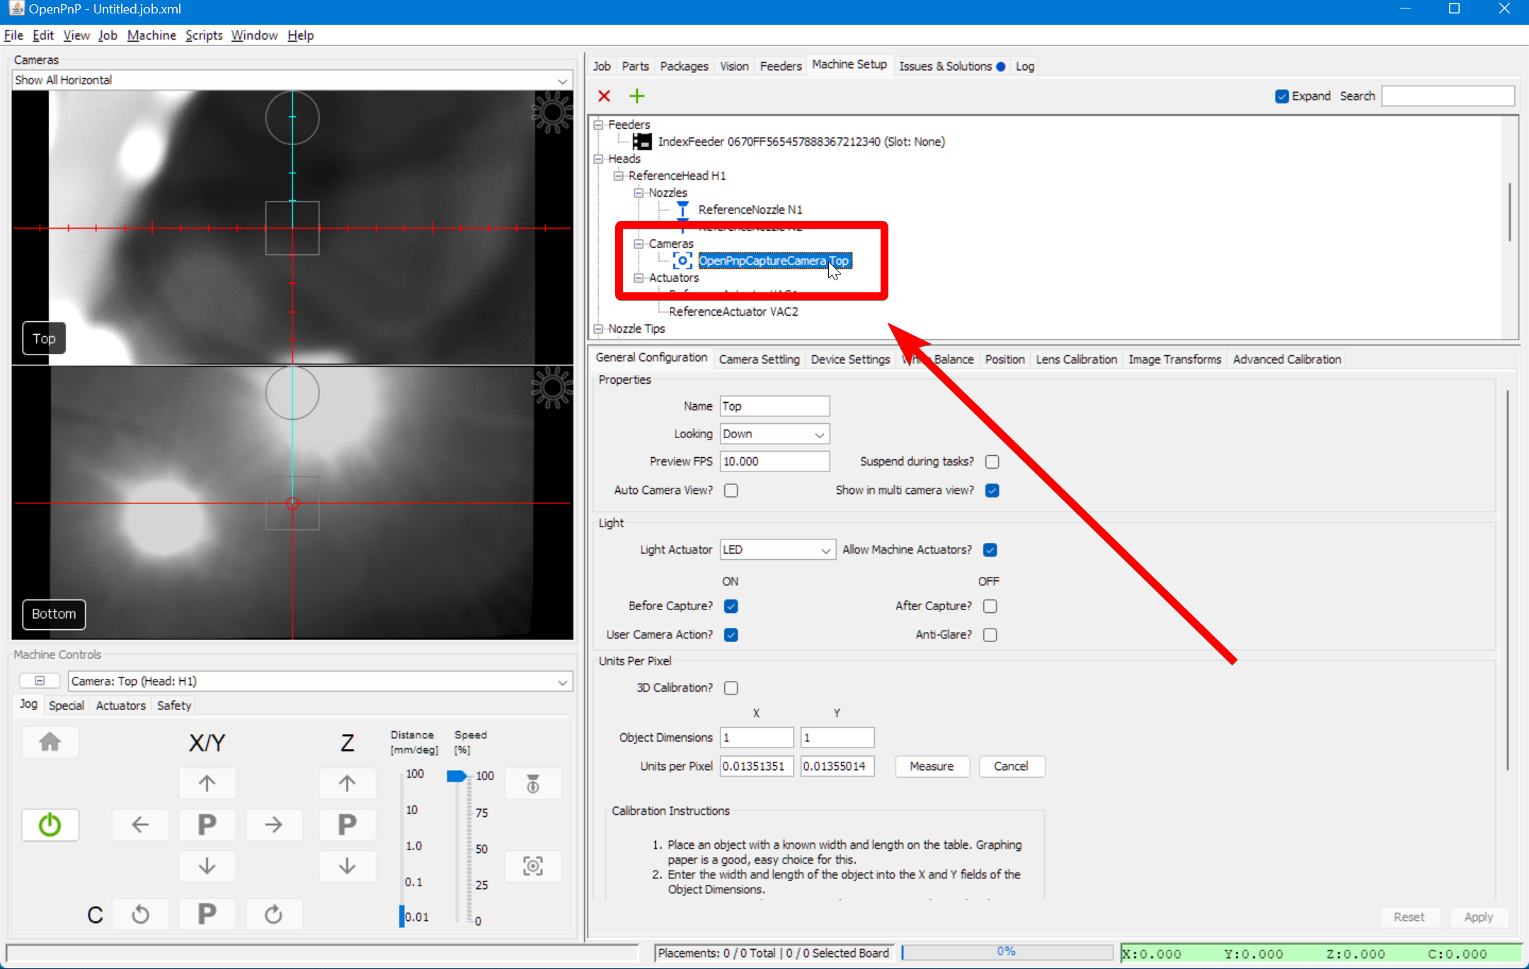
Task: Click the counter-clockwise rotate jog icon
Action: [140, 914]
